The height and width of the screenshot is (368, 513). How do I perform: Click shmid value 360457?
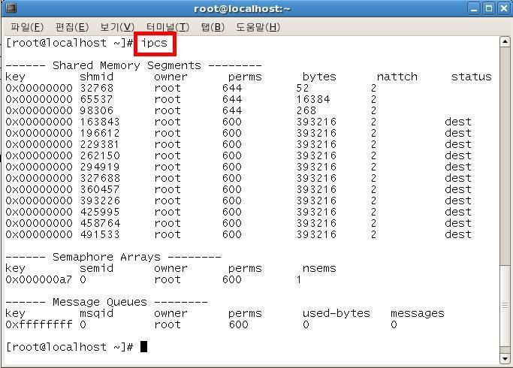[x=100, y=189]
